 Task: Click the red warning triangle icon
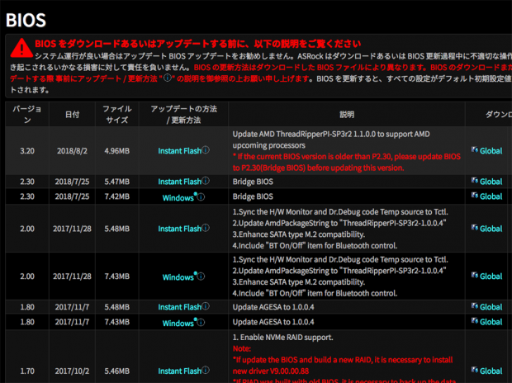21,49
